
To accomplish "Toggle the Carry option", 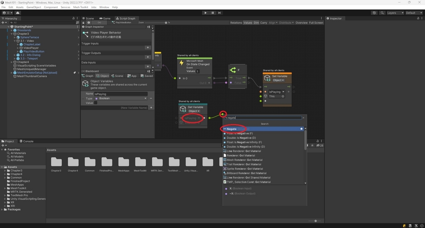I will coord(263,23).
